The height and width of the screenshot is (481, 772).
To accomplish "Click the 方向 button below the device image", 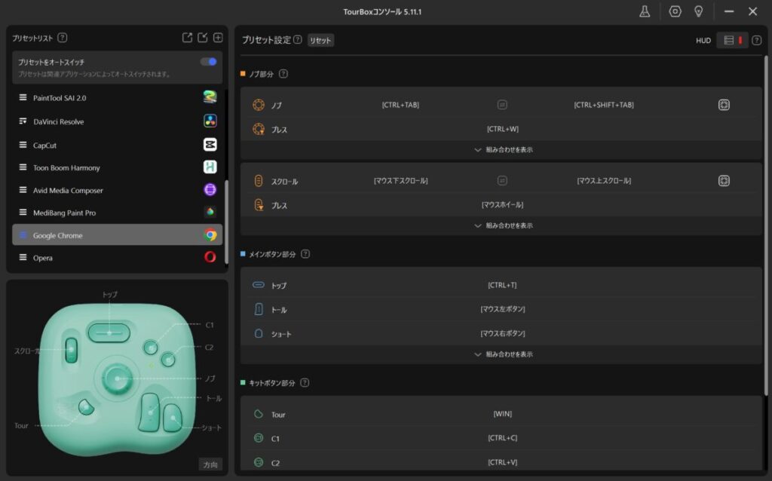I will [210, 464].
